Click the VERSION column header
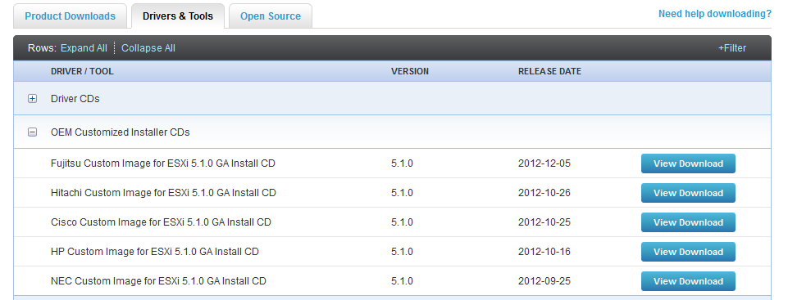This screenshot has width=788, height=300. point(410,72)
